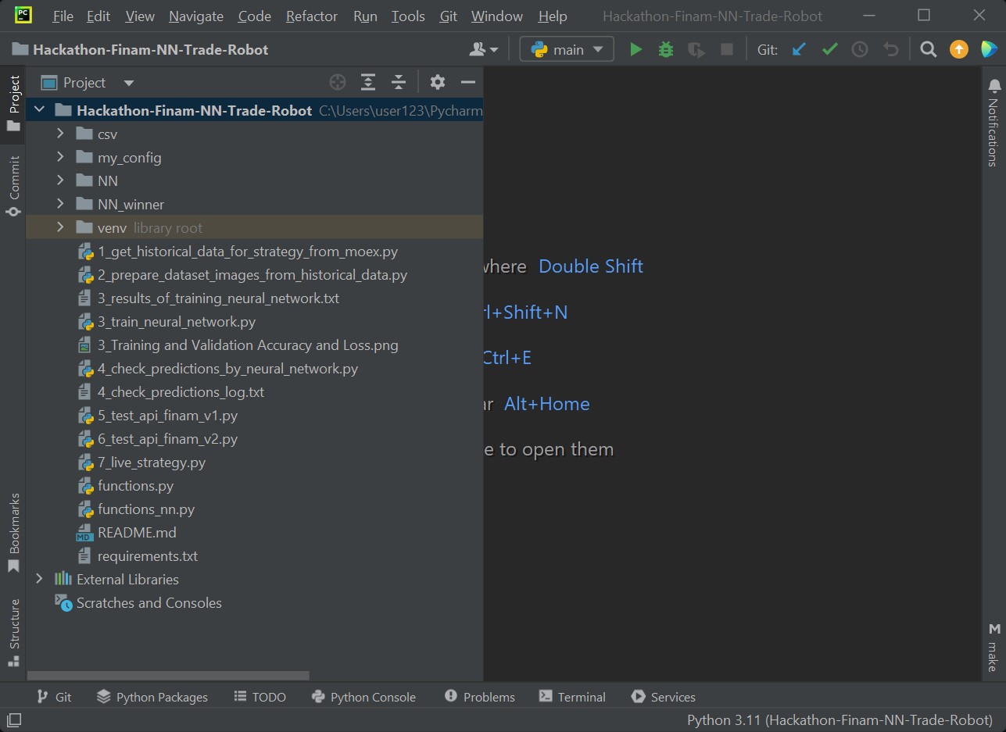
Task: Open the JetBrains toolbox icon in the toolbar
Action: click(989, 49)
